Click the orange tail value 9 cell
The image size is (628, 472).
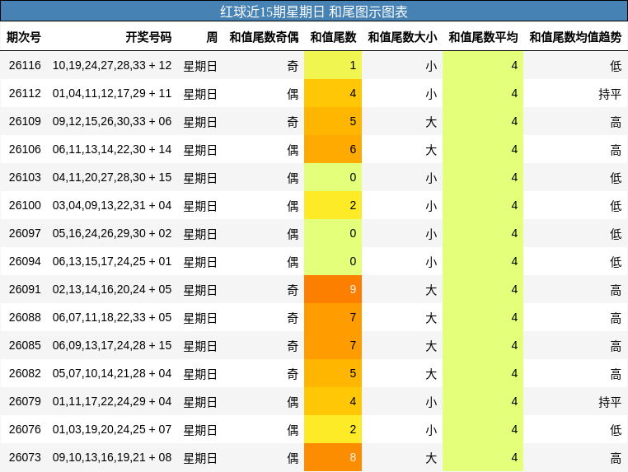pos(333,289)
